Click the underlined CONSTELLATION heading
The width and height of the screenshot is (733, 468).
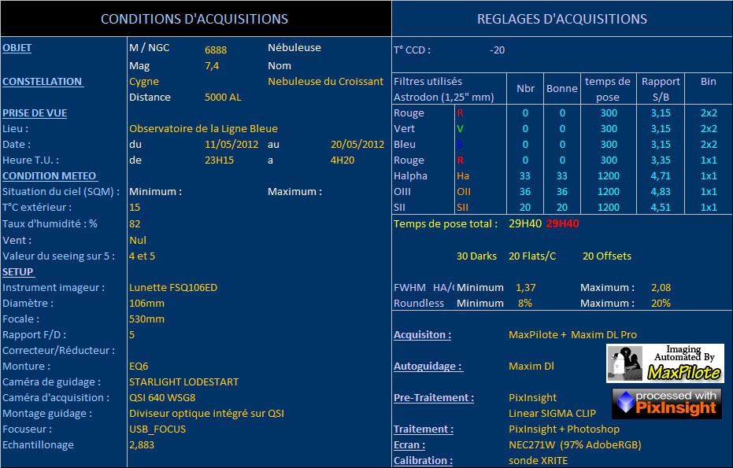43,82
